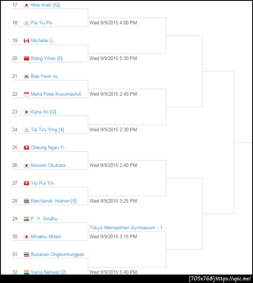This screenshot has height=283, width=253.
Task: Open Yip Pui Yin player profile
Action: point(42,183)
